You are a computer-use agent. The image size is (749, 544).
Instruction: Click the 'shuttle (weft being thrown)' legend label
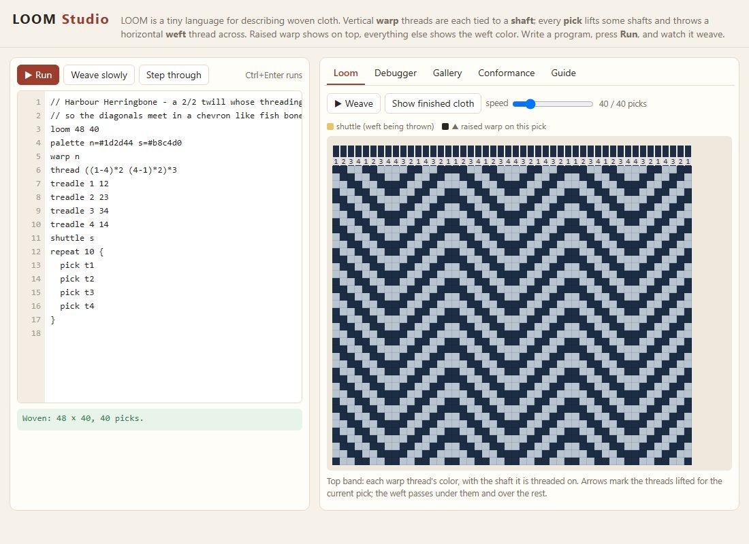tap(385, 126)
